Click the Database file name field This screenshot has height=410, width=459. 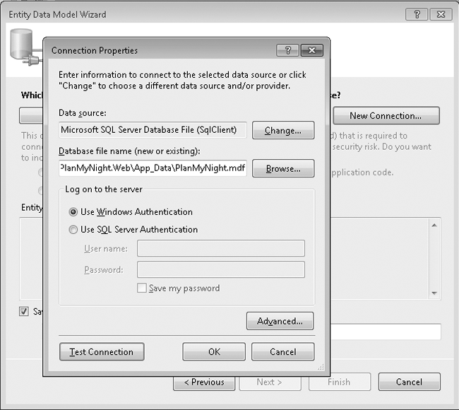point(153,168)
